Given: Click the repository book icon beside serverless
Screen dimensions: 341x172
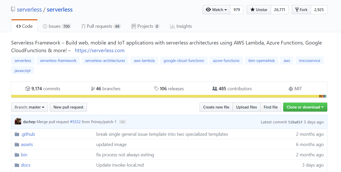Looking at the screenshot, I should [13, 10].
